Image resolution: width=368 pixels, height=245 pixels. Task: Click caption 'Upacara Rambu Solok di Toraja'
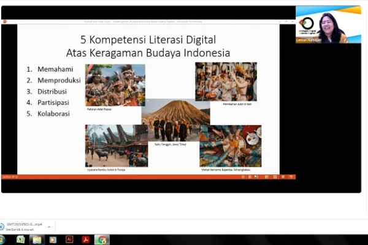[x=106, y=169]
